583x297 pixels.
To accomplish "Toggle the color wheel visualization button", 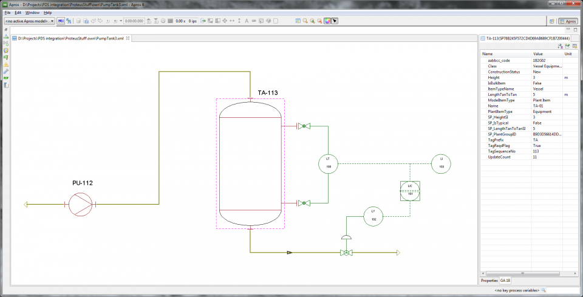I will (327, 21).
